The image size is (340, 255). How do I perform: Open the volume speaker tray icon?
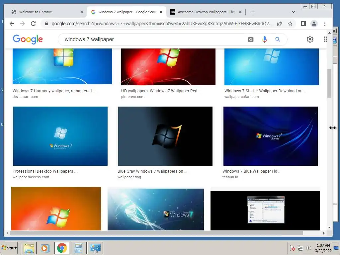(x=308, y=248)
